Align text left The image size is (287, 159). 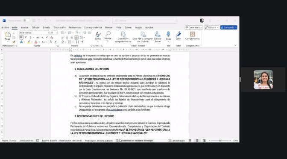coord(62,37)
